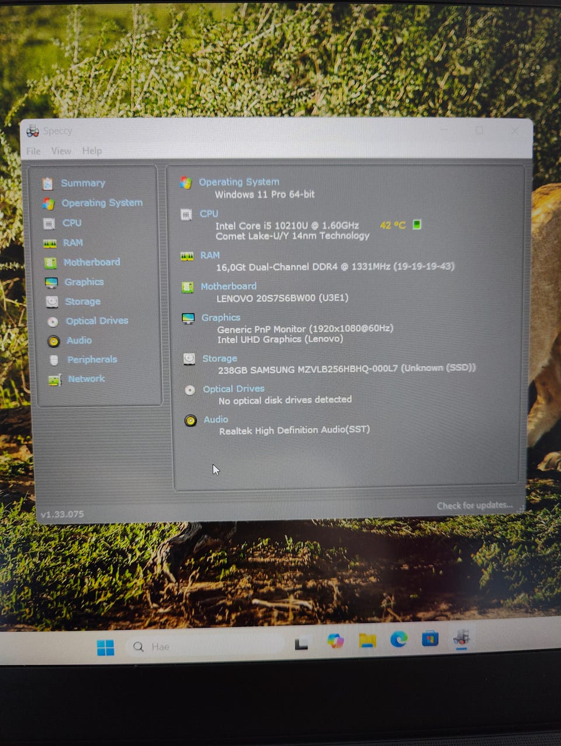Select Audio in the sidebar
Screen dimensions: 561x746
click(x=79, y=341)
